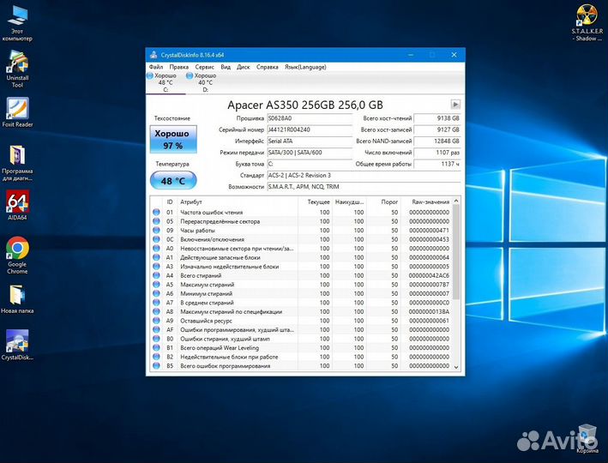This screenshot has height=463, width=608.
Task: Click the 'Хорошо 97 %' health status button
Action: pyautogui.click(x=173, y=139)
